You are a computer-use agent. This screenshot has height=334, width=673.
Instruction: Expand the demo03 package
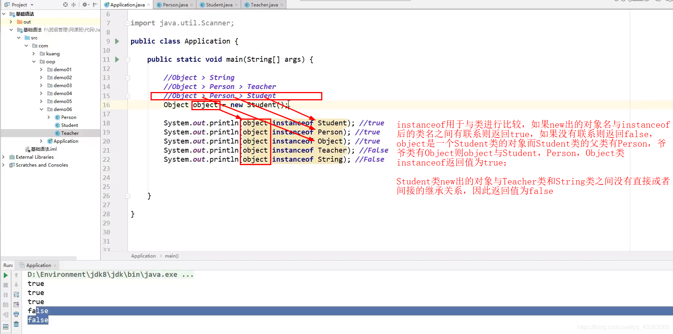point(41,86)
